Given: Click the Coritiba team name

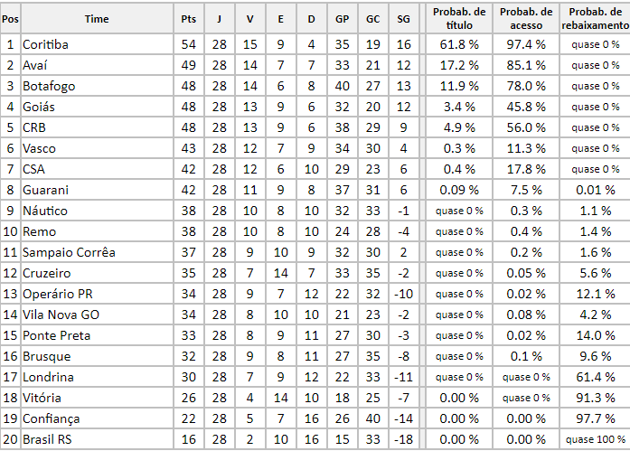Looking at the screenshot, I should (x=45, y=44).
